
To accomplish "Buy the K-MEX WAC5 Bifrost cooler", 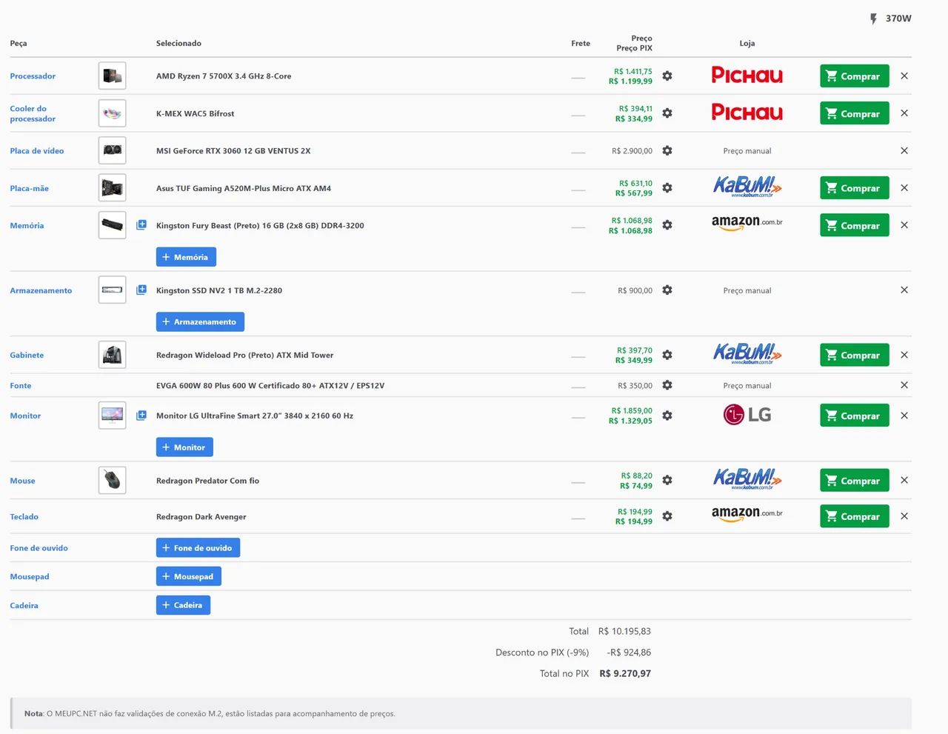I will pyautogui.click(x=854, y=113).
